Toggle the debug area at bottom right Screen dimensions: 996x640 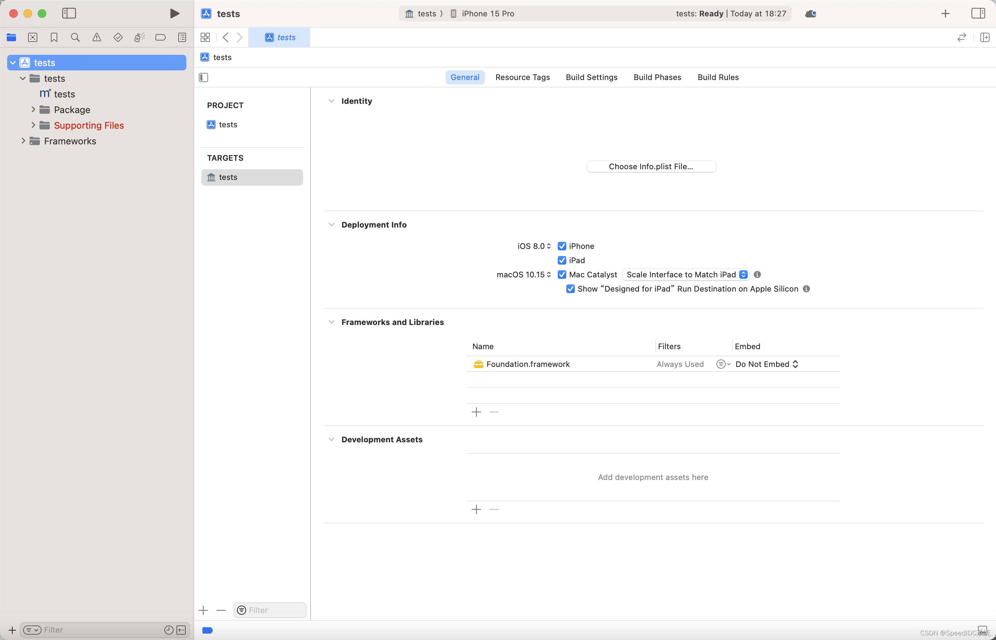point(982,630)
